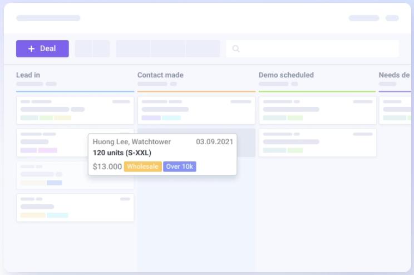Click the first toolbar button right of Deal
The width and height of the screenshot is (414, 275).
(x=83, y=49)
